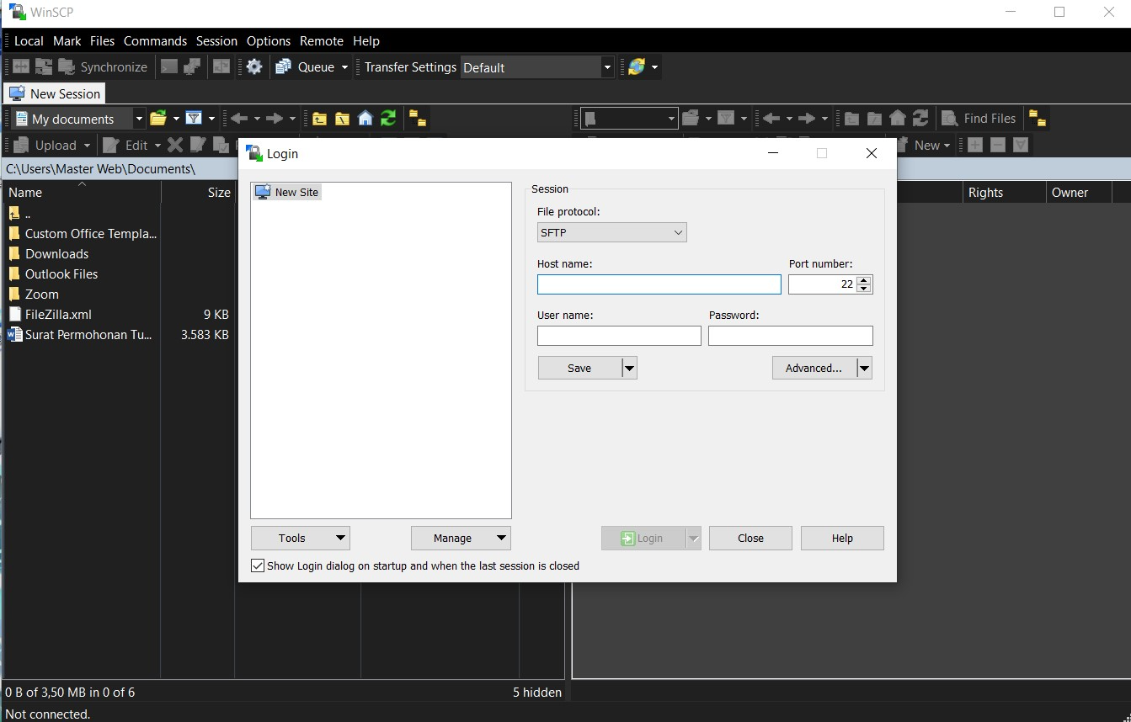Expand Save button dropdown arrow
The height and width of the screenshot is (722, 1131).
[629, 368]
